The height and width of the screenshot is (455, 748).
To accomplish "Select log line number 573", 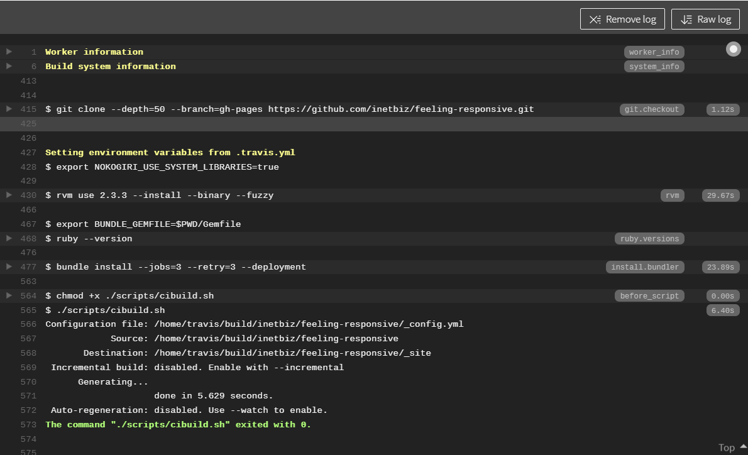I will 28,425.
